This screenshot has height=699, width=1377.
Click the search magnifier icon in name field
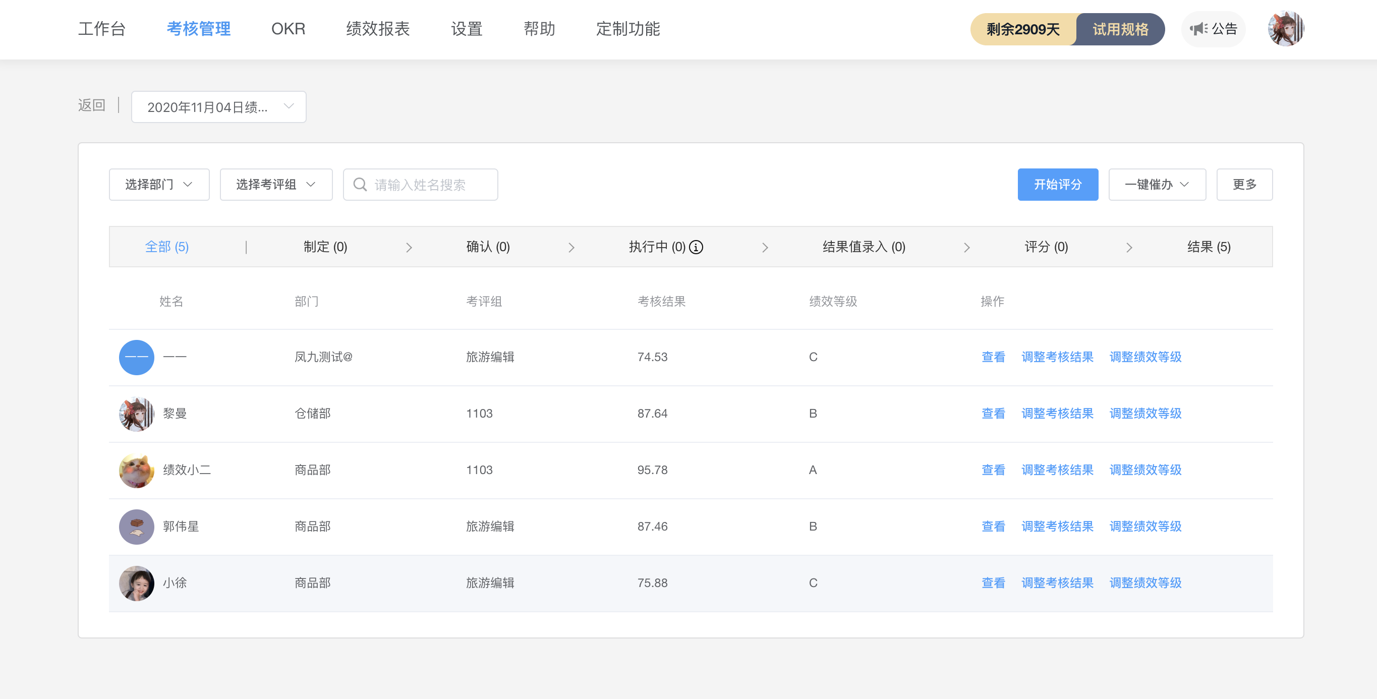(x=360, y=185)
